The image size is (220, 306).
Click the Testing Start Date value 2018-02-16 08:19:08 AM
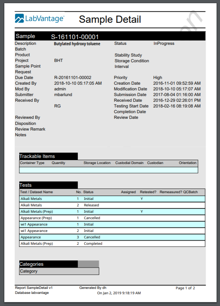click(177, 106)
